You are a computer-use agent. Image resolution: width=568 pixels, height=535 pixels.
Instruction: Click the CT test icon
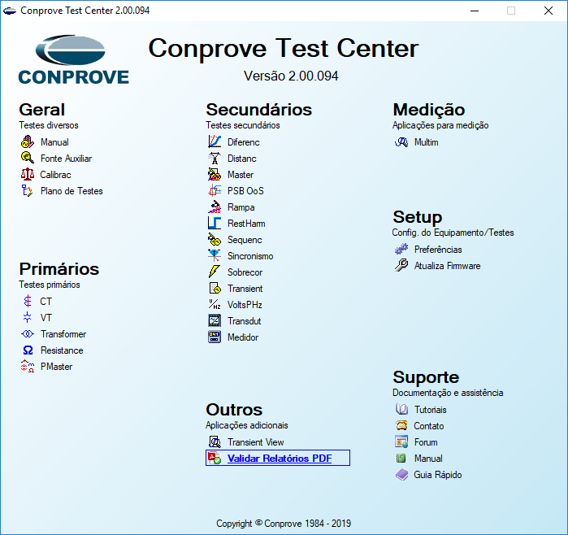tap(28, 301)
